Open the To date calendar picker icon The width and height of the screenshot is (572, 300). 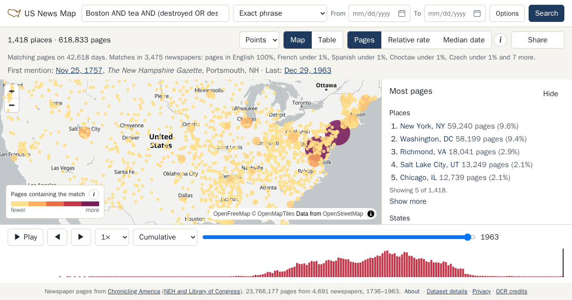(x=477, y=13)
